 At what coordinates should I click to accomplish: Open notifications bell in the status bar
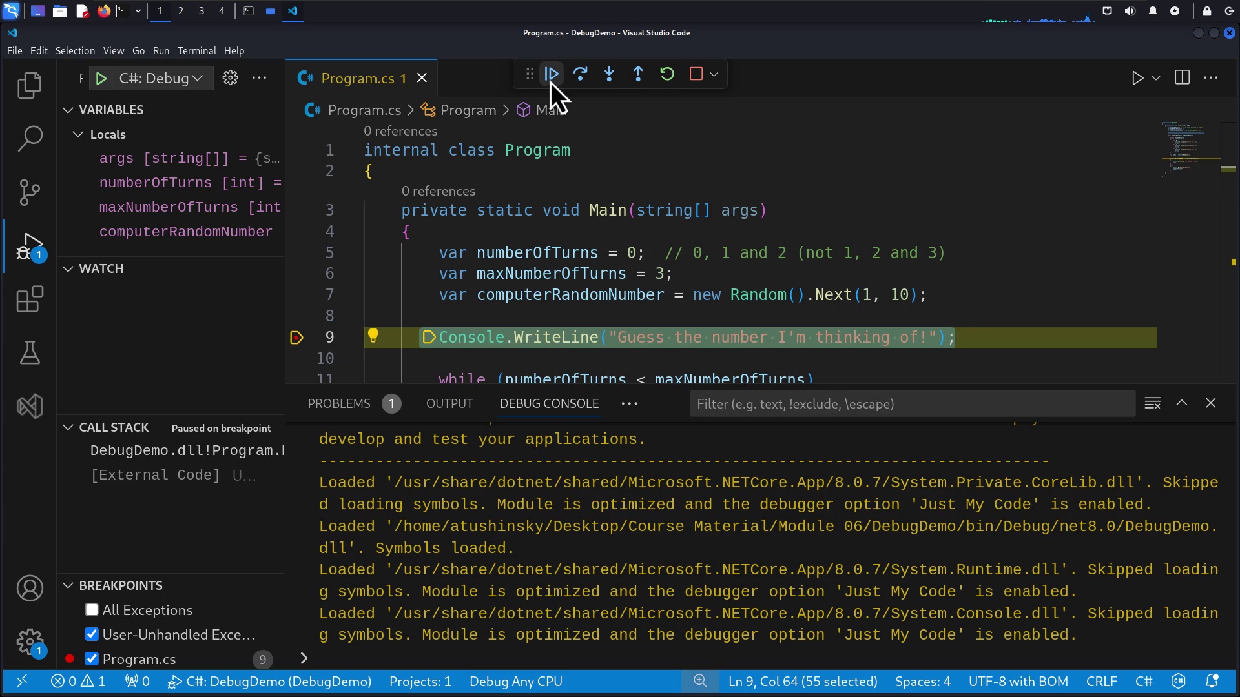[1212, 682]
